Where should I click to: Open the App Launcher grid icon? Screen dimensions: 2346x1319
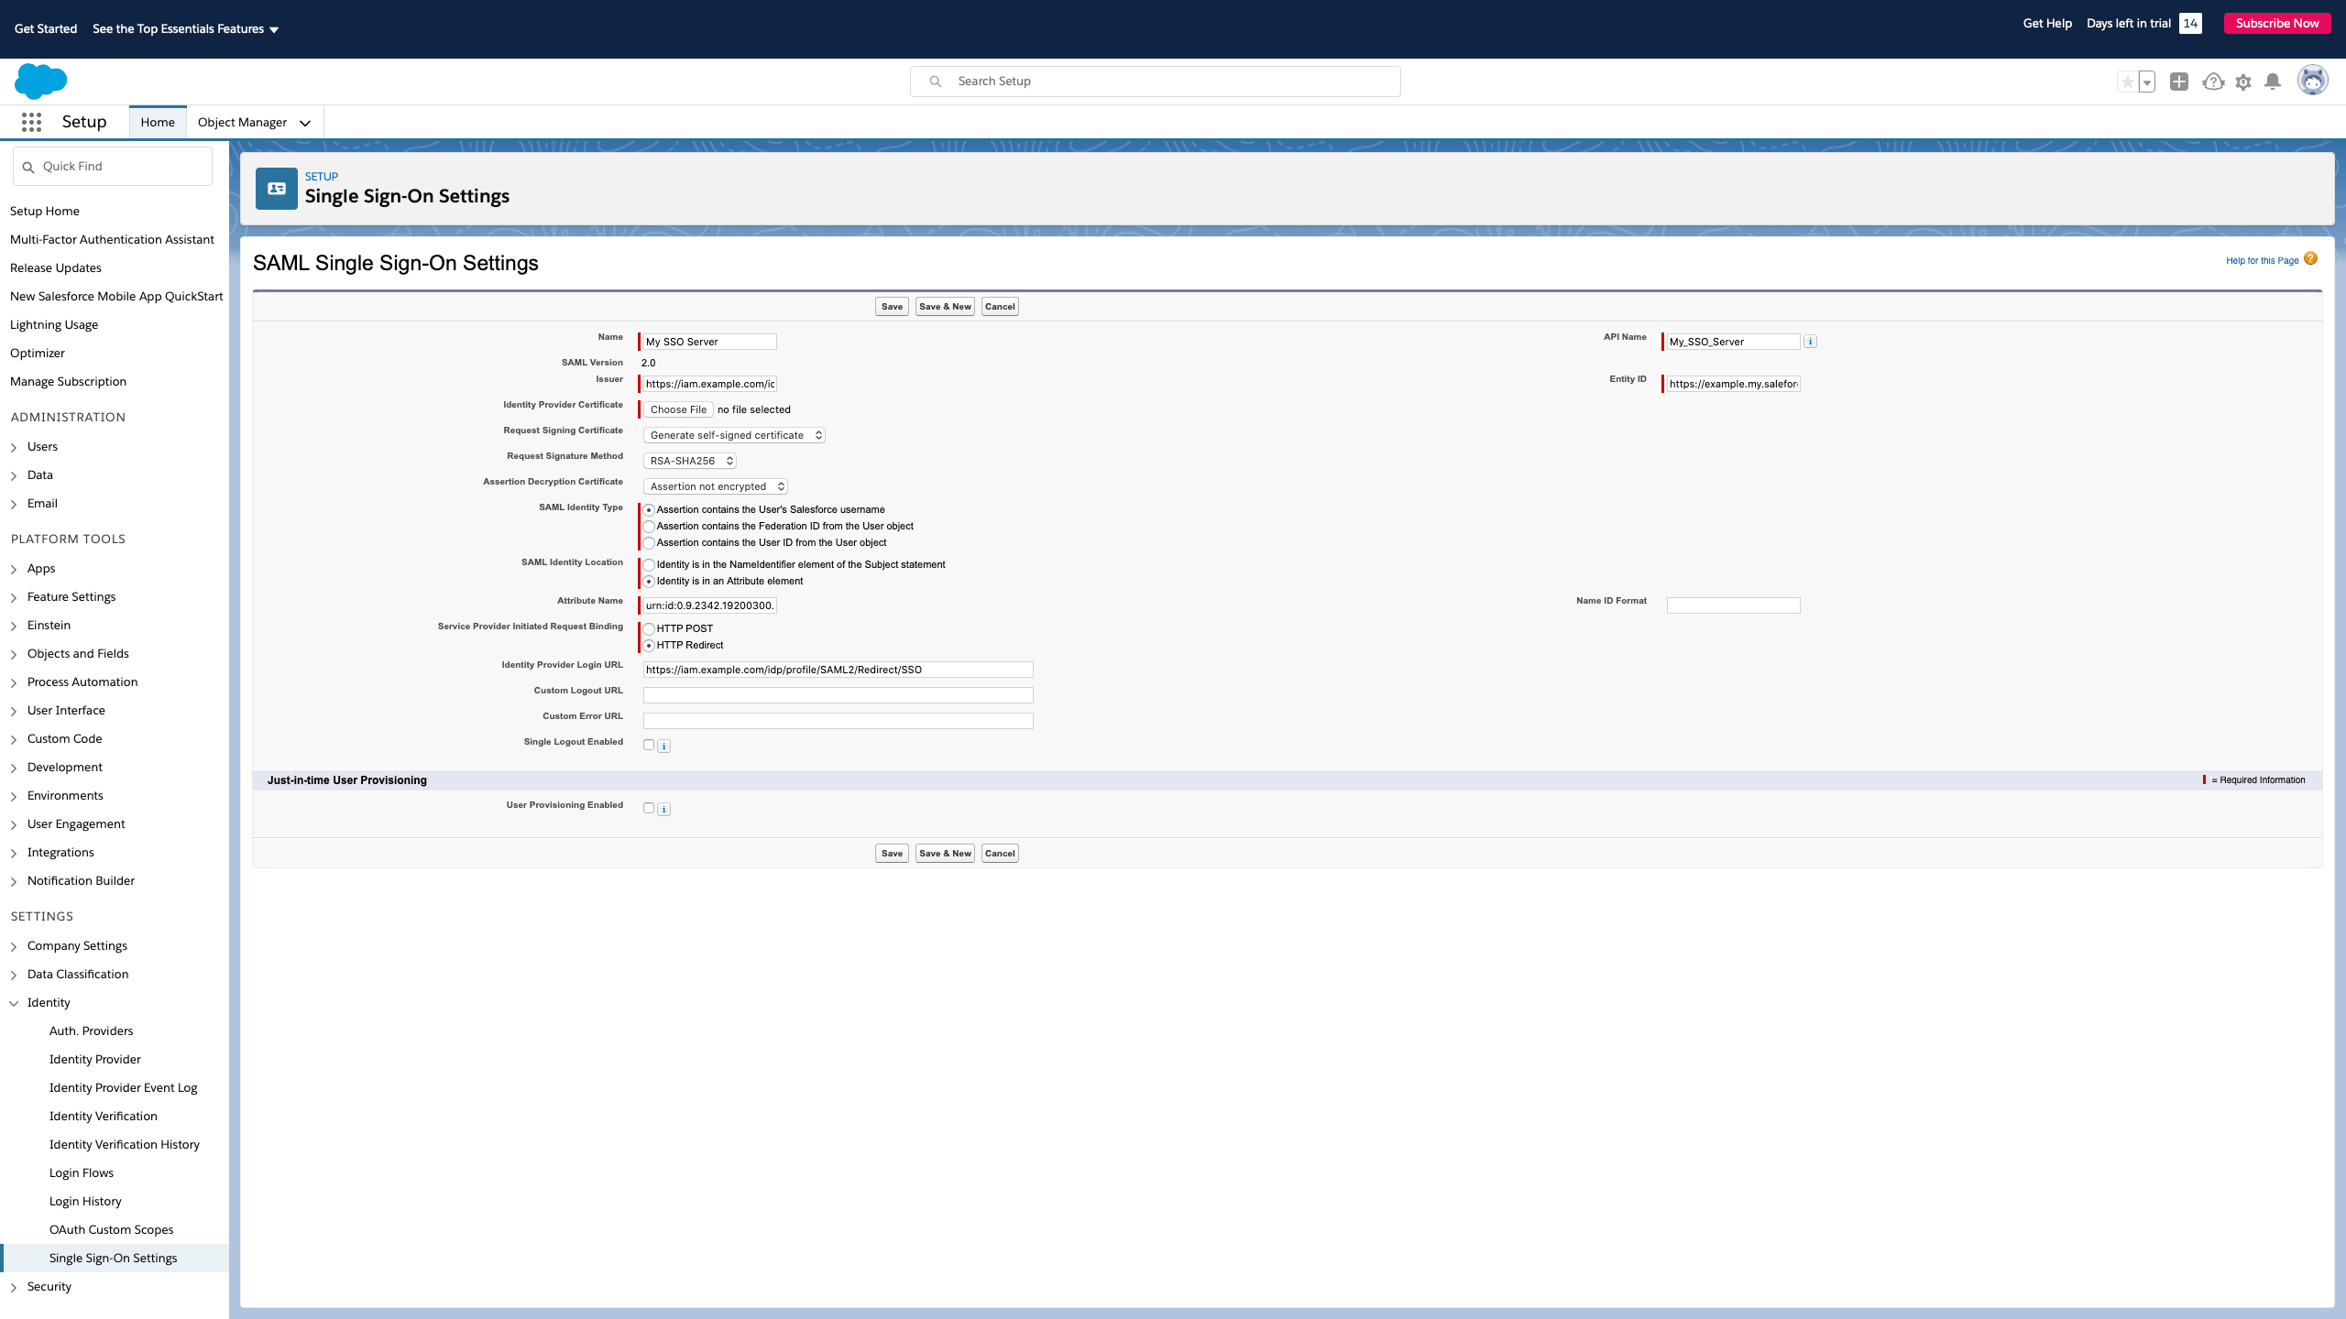[x=31, y=122]
